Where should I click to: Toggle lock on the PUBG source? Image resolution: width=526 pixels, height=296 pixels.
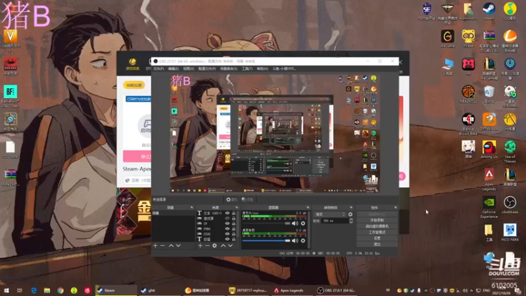(x=233, y=229)
